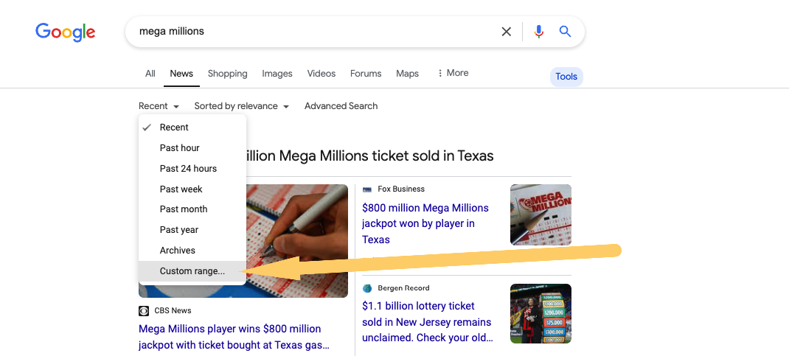The height and width of the screenshot is (356, 789).
Task: Click the Bergen Record source icon
Action: pos(367,288)
